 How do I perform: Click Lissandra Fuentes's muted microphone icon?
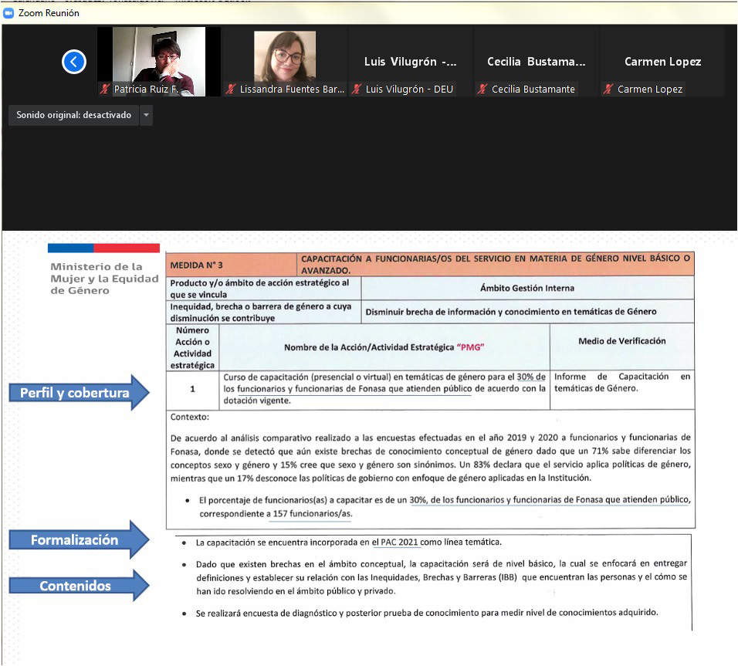point(231,90)
